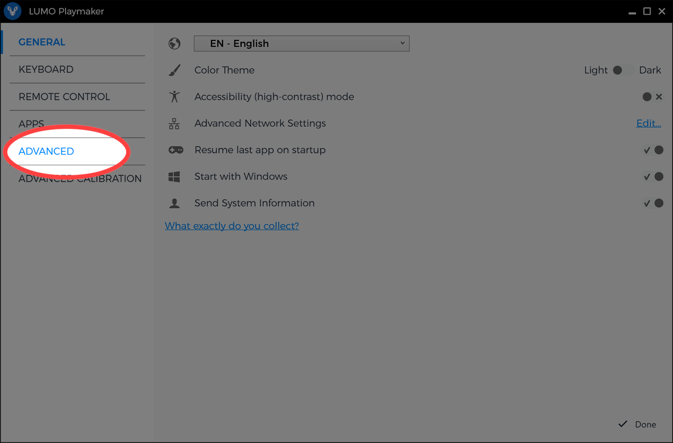Open the EN - English language dropdown

tap(301, 44)
